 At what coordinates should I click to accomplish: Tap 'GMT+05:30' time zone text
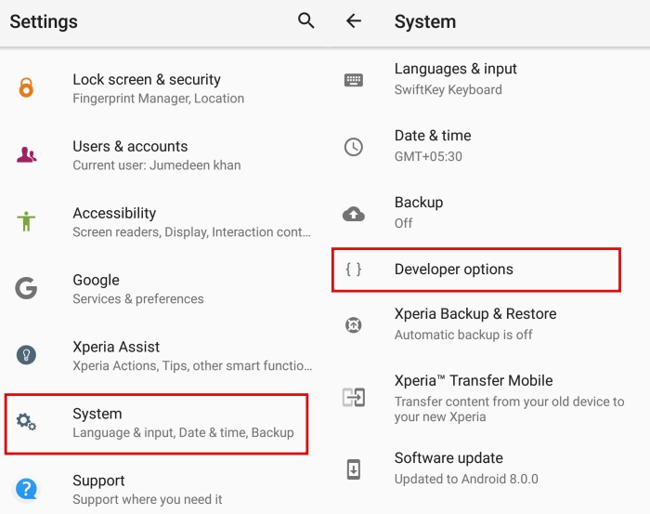(428, 156)
